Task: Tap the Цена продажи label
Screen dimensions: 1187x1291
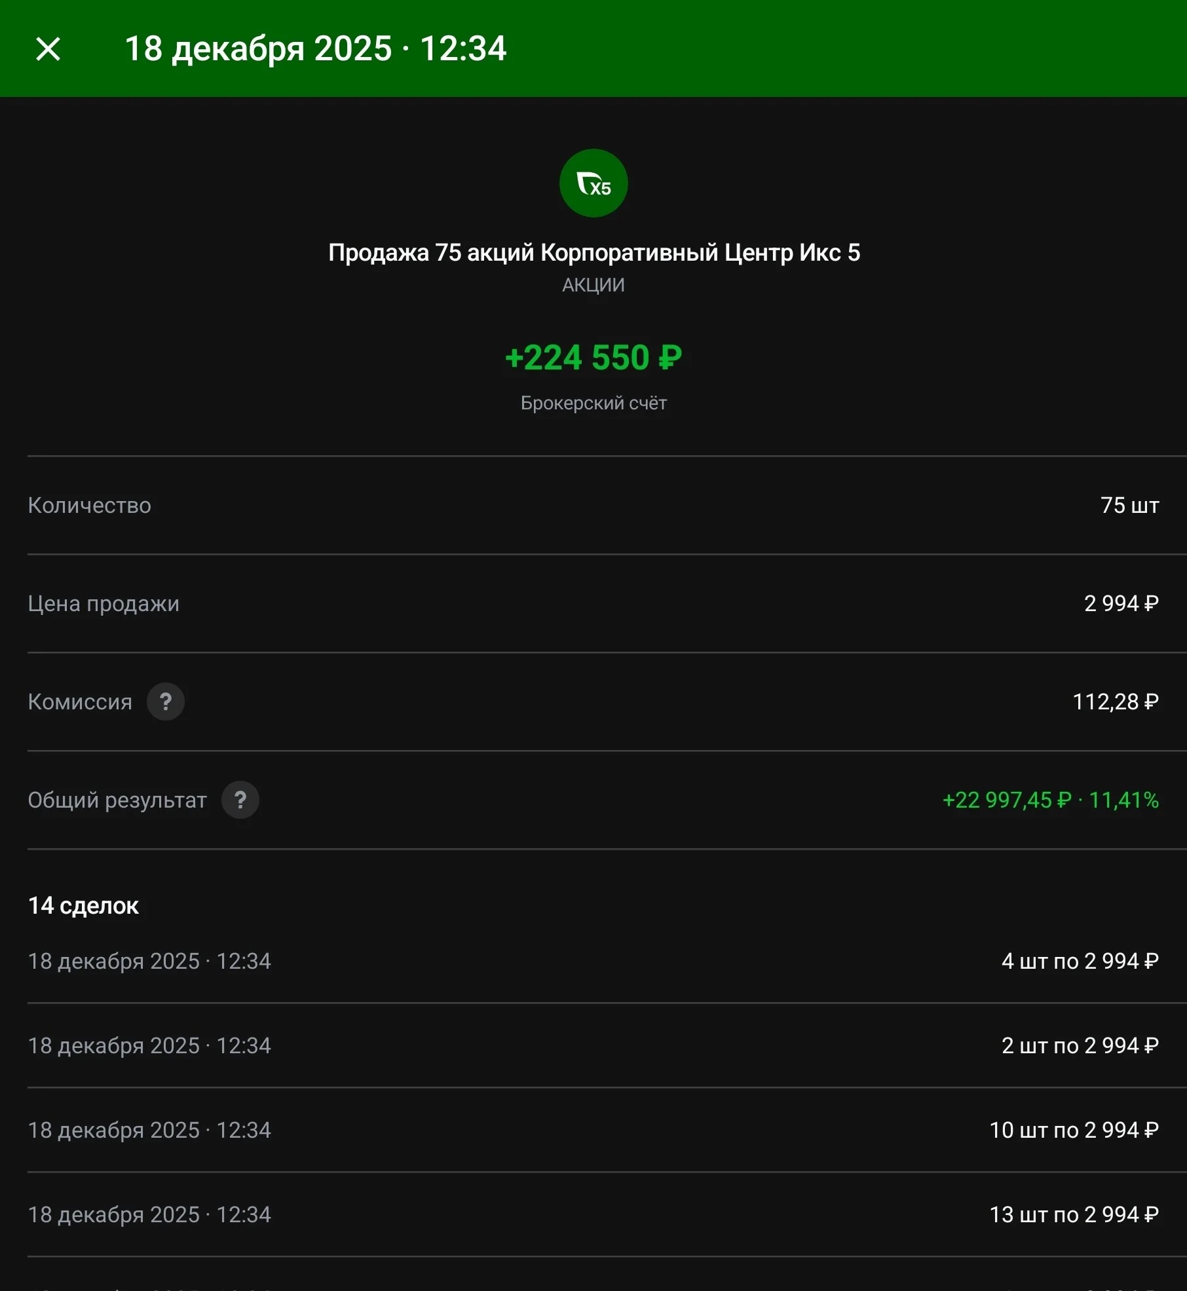Action: [104, 604]
